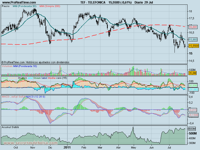Viewport: 200px width, 150px height.
Task: Click the MM (Ponderada 30) legend
Action: [x=24, y=6]
